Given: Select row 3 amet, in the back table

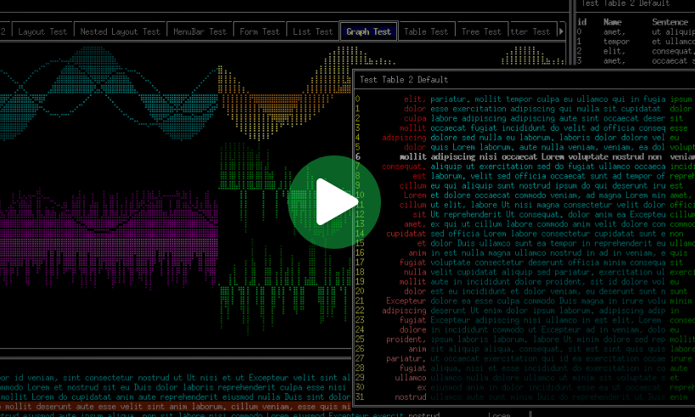Looking at the screenshot, I should tap(636, 61).
